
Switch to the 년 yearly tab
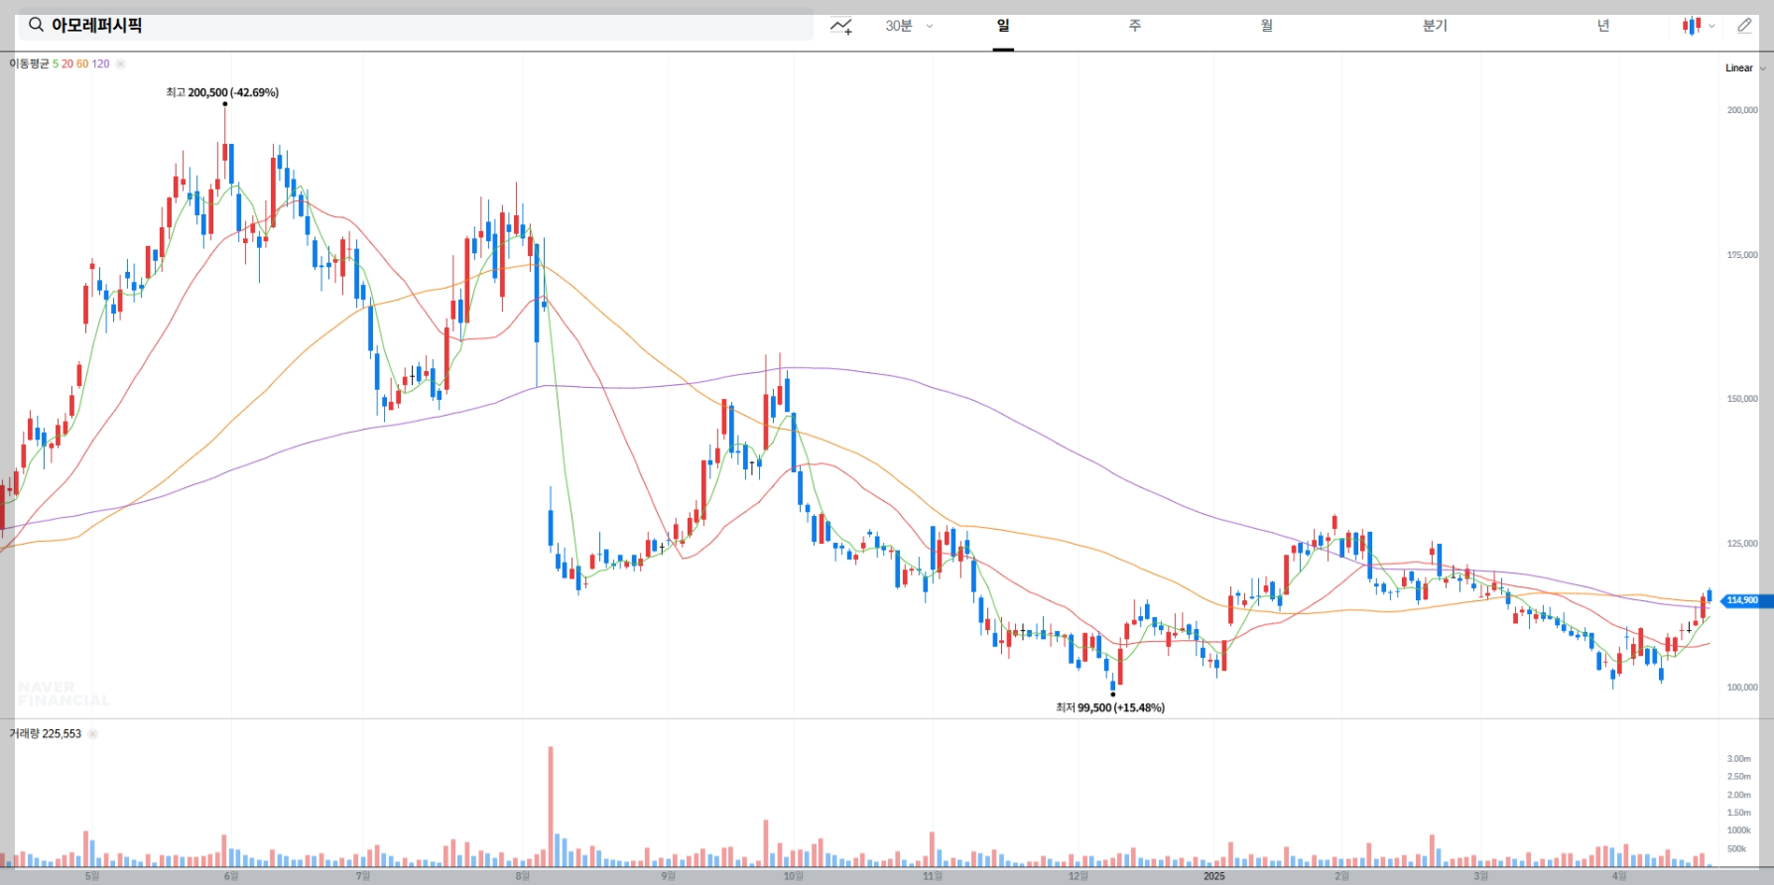[x=1603, y=26]
